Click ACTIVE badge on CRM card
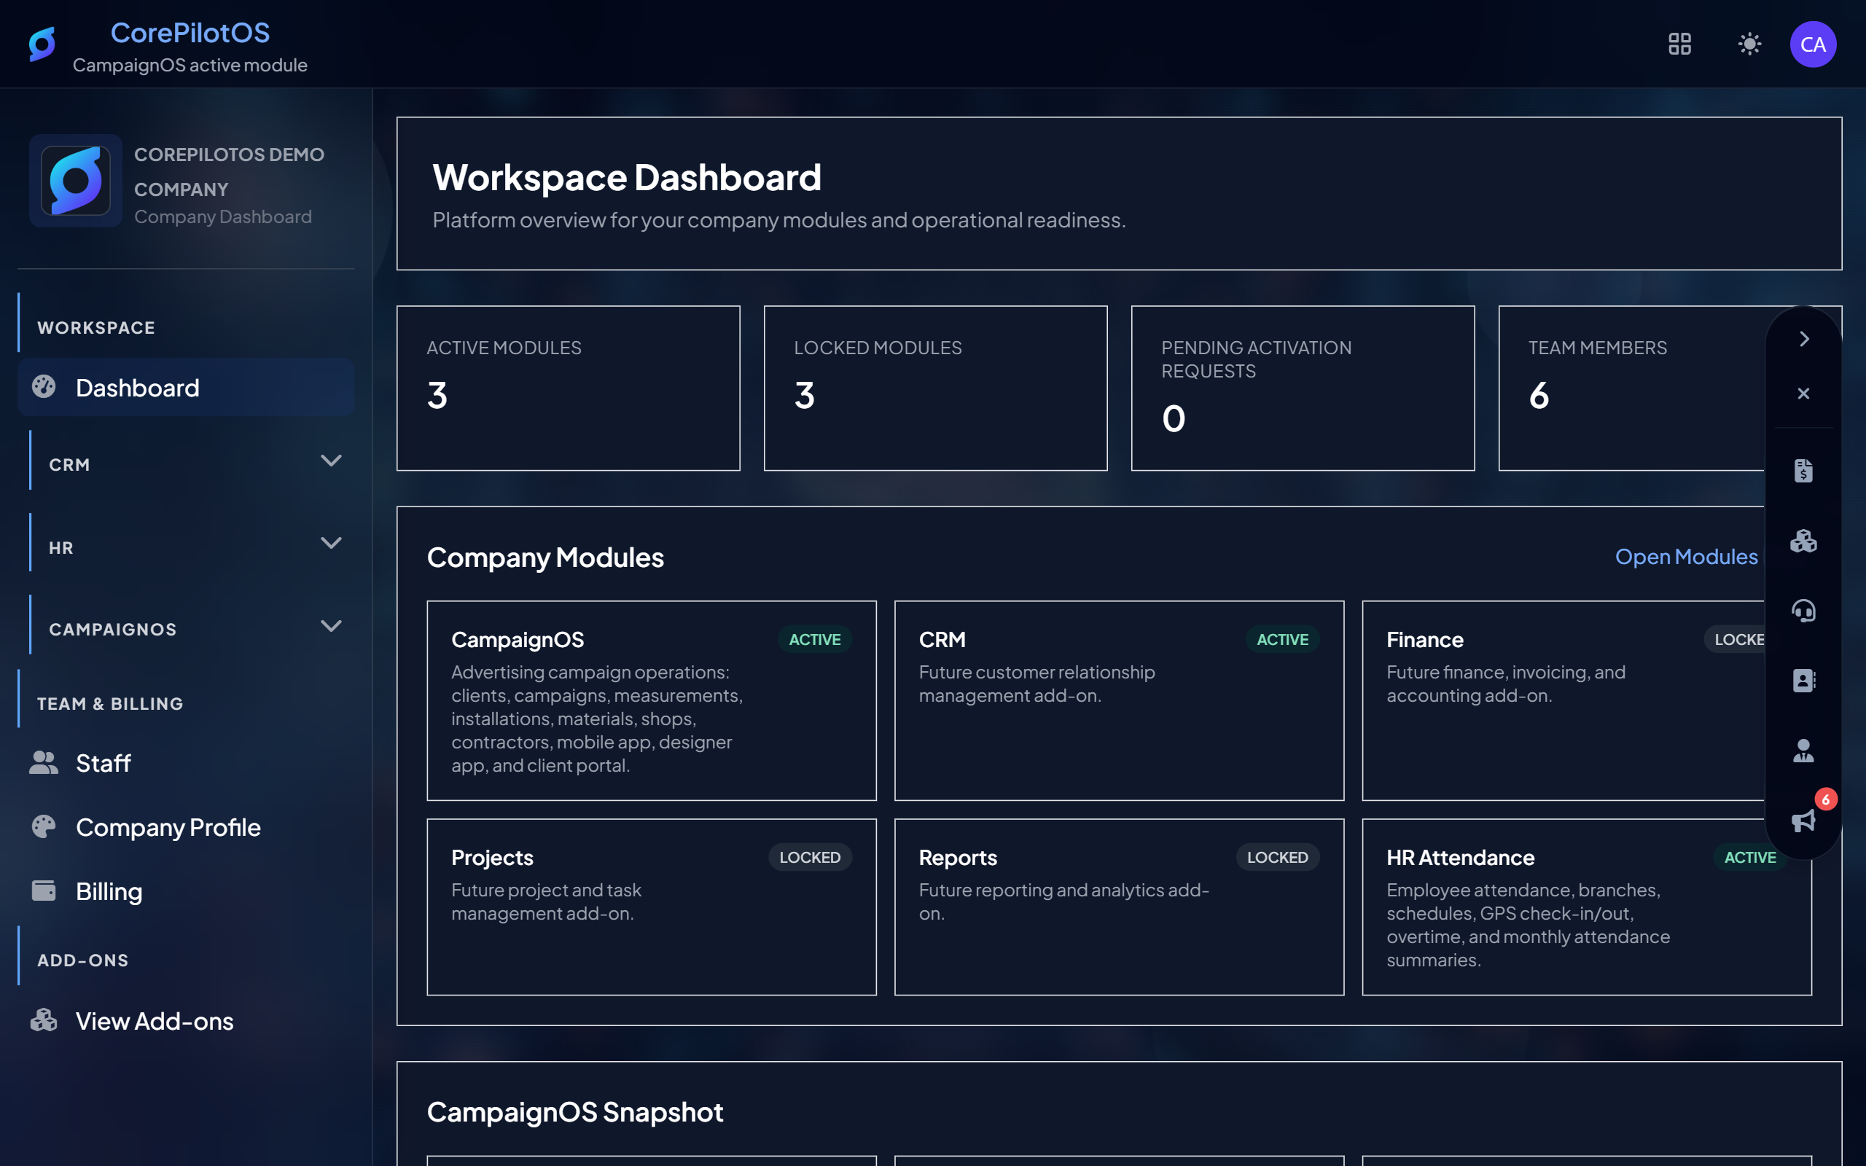Viewport: 1866px width, 1166px height. [x=1282, y=639]
